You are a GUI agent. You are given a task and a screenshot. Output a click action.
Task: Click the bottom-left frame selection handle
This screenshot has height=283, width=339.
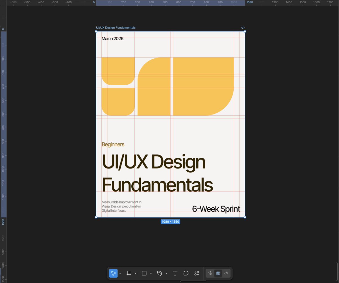click(96, 217)
